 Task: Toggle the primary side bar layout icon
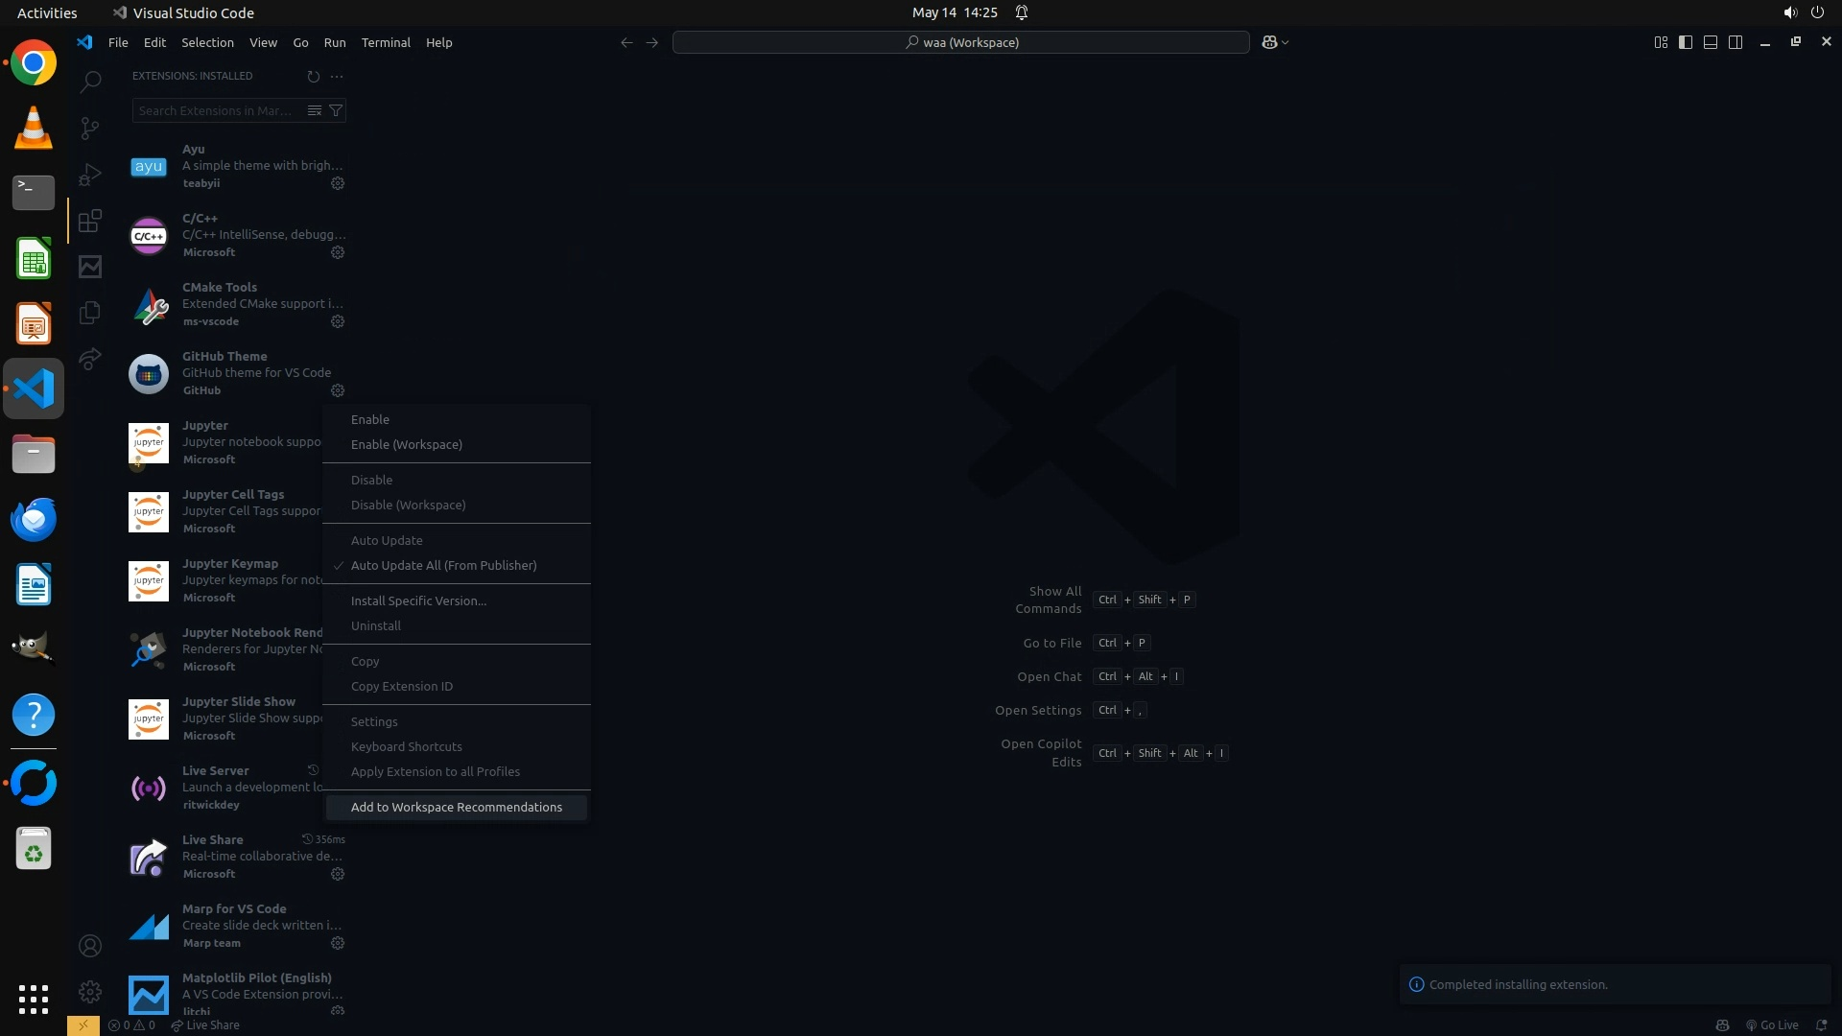tap(1686, 42)
